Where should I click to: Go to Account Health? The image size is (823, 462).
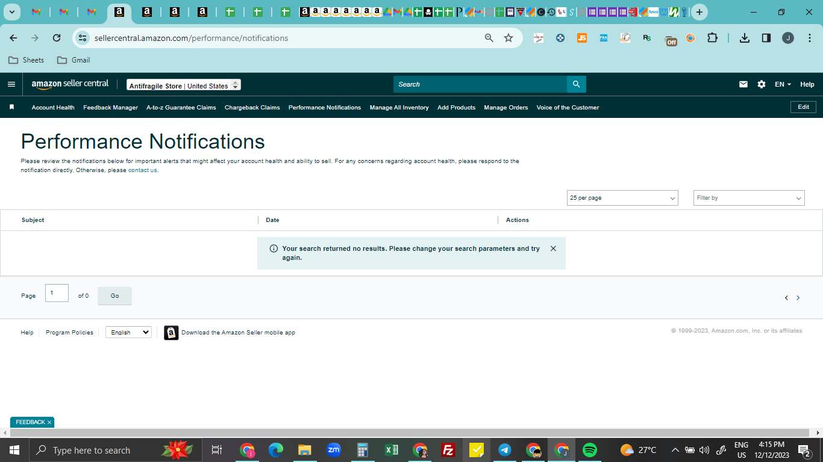coord(53,108)
